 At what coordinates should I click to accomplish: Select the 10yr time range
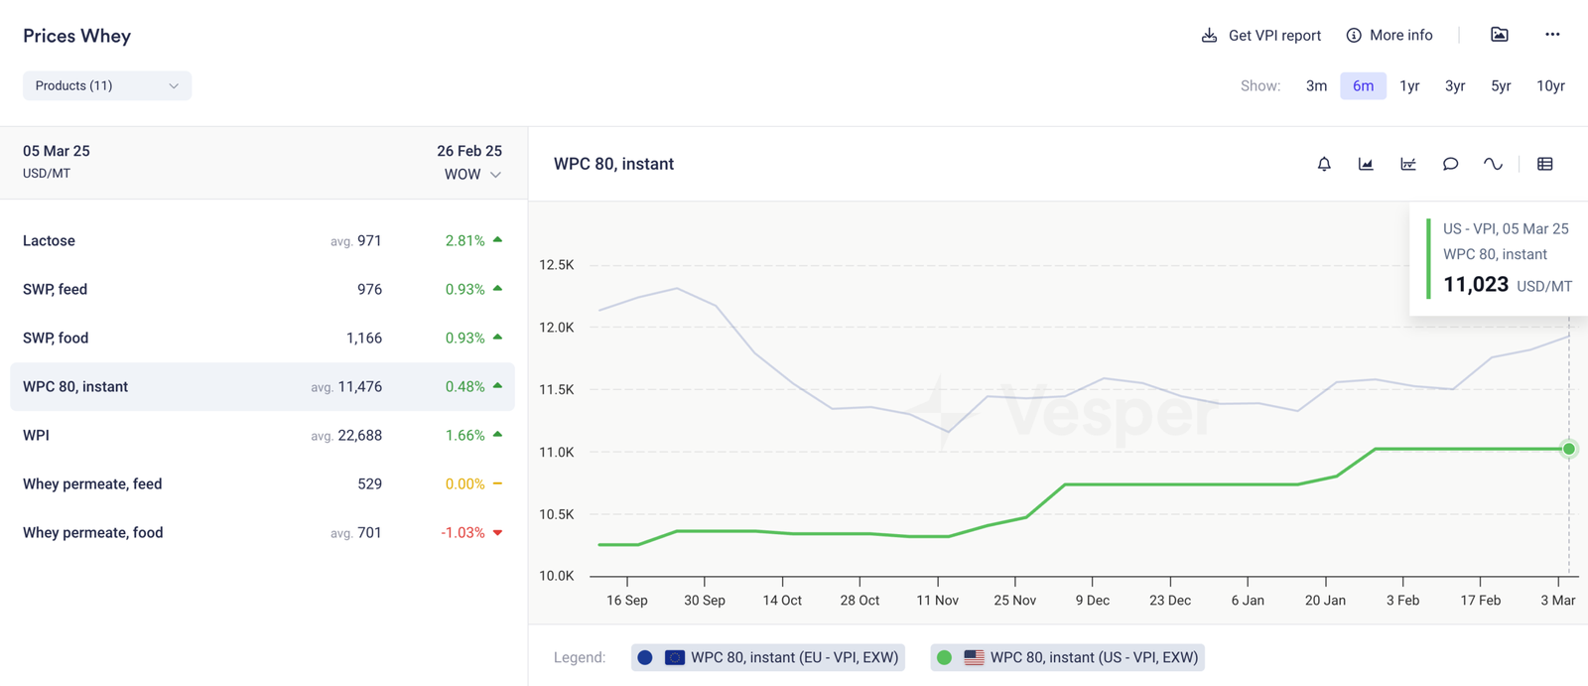[x=1550, y=86]
